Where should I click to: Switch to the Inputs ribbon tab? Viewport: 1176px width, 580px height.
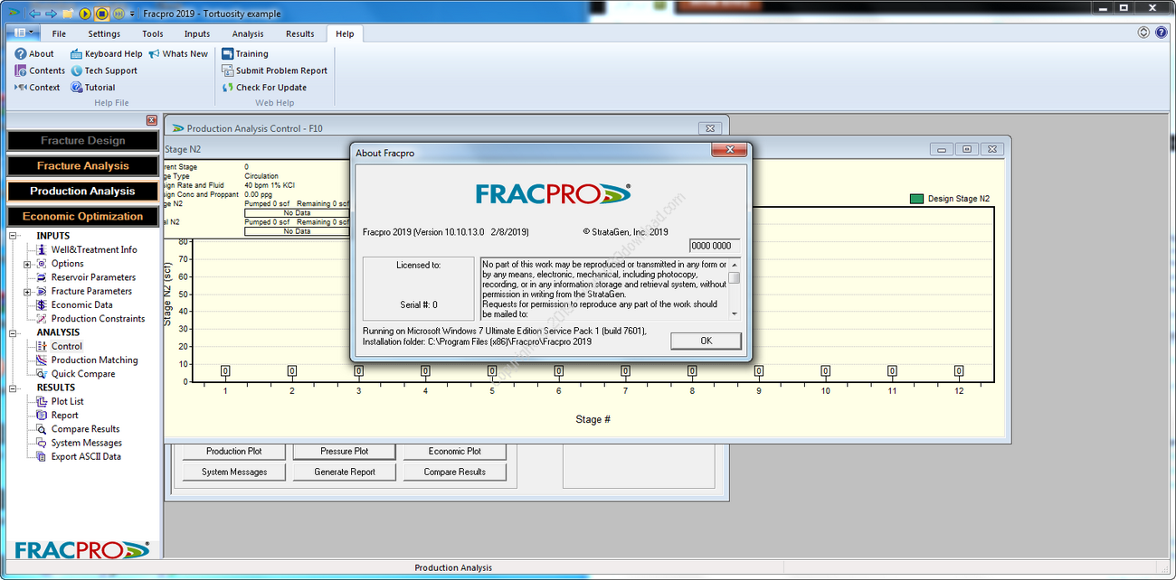[x=197, y=33]
